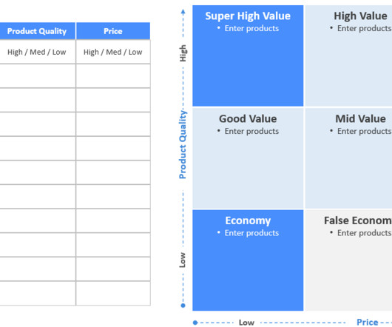Click the Product Quality column header
The image size is (392, 327).
point(37,31)
